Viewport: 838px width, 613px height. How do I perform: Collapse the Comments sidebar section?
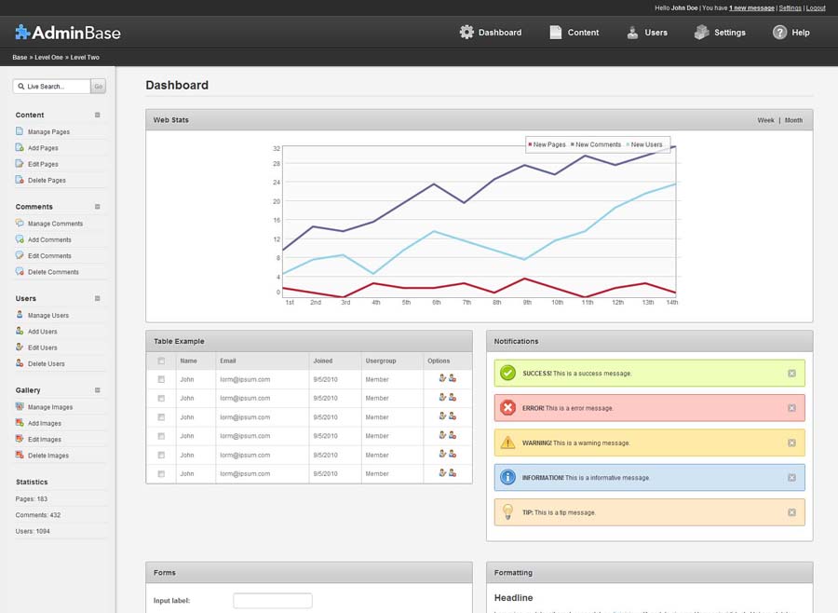point(98,207)
